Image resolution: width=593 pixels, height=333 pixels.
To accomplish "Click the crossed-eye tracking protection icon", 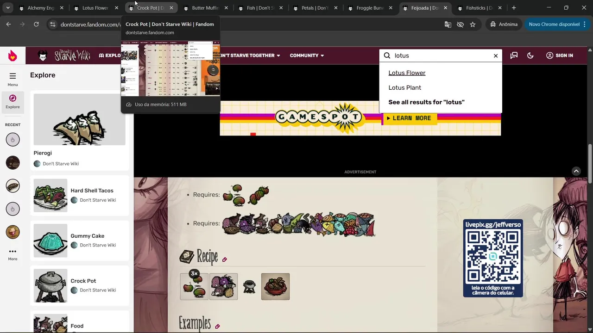I will [x=460, y=24].
